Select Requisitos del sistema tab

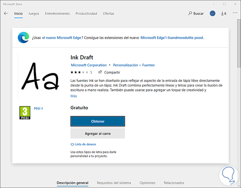click(x=114, y=183)
